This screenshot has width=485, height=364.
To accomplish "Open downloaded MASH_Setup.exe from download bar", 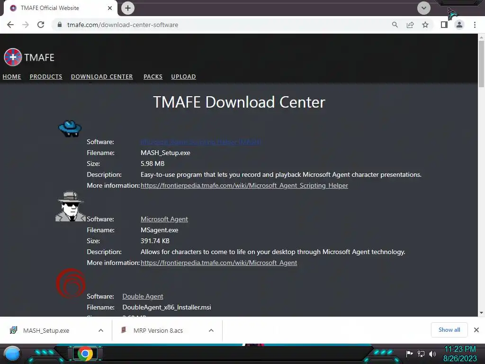I will pos(46,330).
